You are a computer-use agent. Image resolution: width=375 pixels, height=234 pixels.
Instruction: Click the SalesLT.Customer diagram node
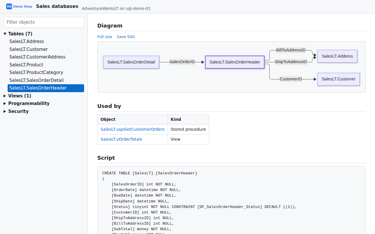(x=338, y=79)
